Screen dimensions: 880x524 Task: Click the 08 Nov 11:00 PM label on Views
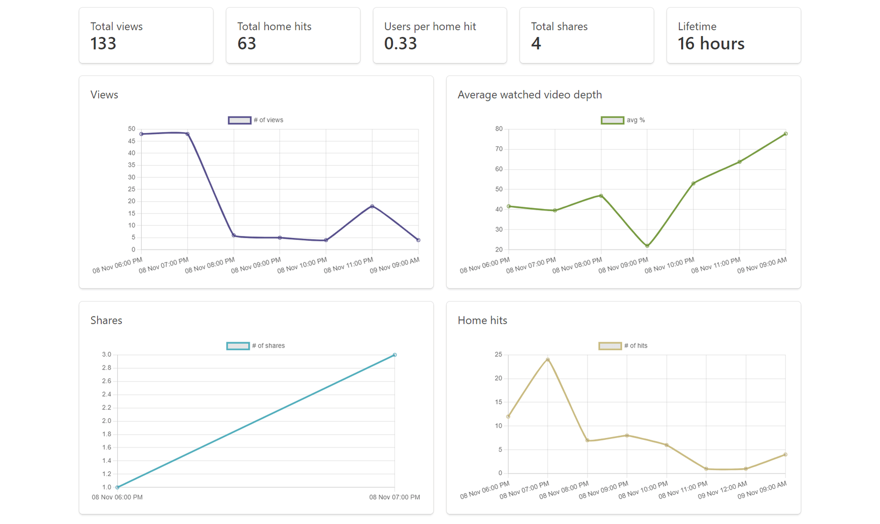(349, 265)
